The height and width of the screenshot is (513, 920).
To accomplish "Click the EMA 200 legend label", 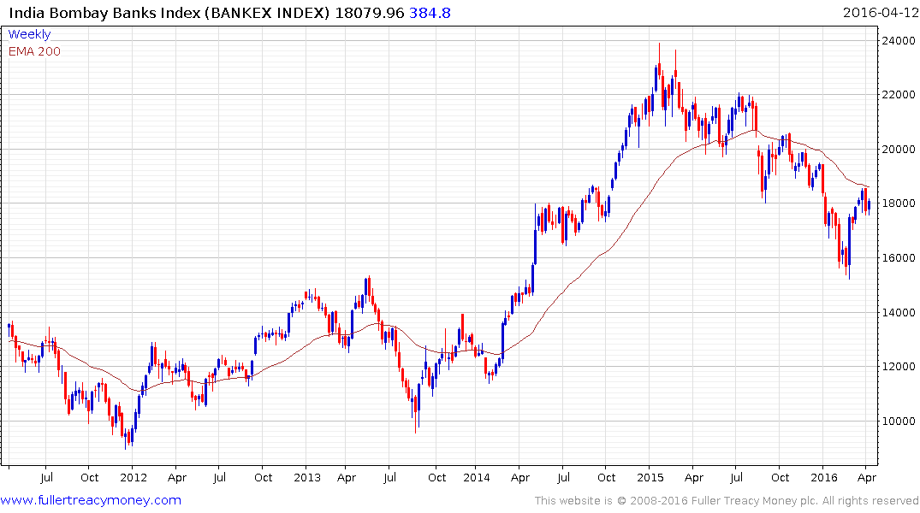I will (34, 51).
